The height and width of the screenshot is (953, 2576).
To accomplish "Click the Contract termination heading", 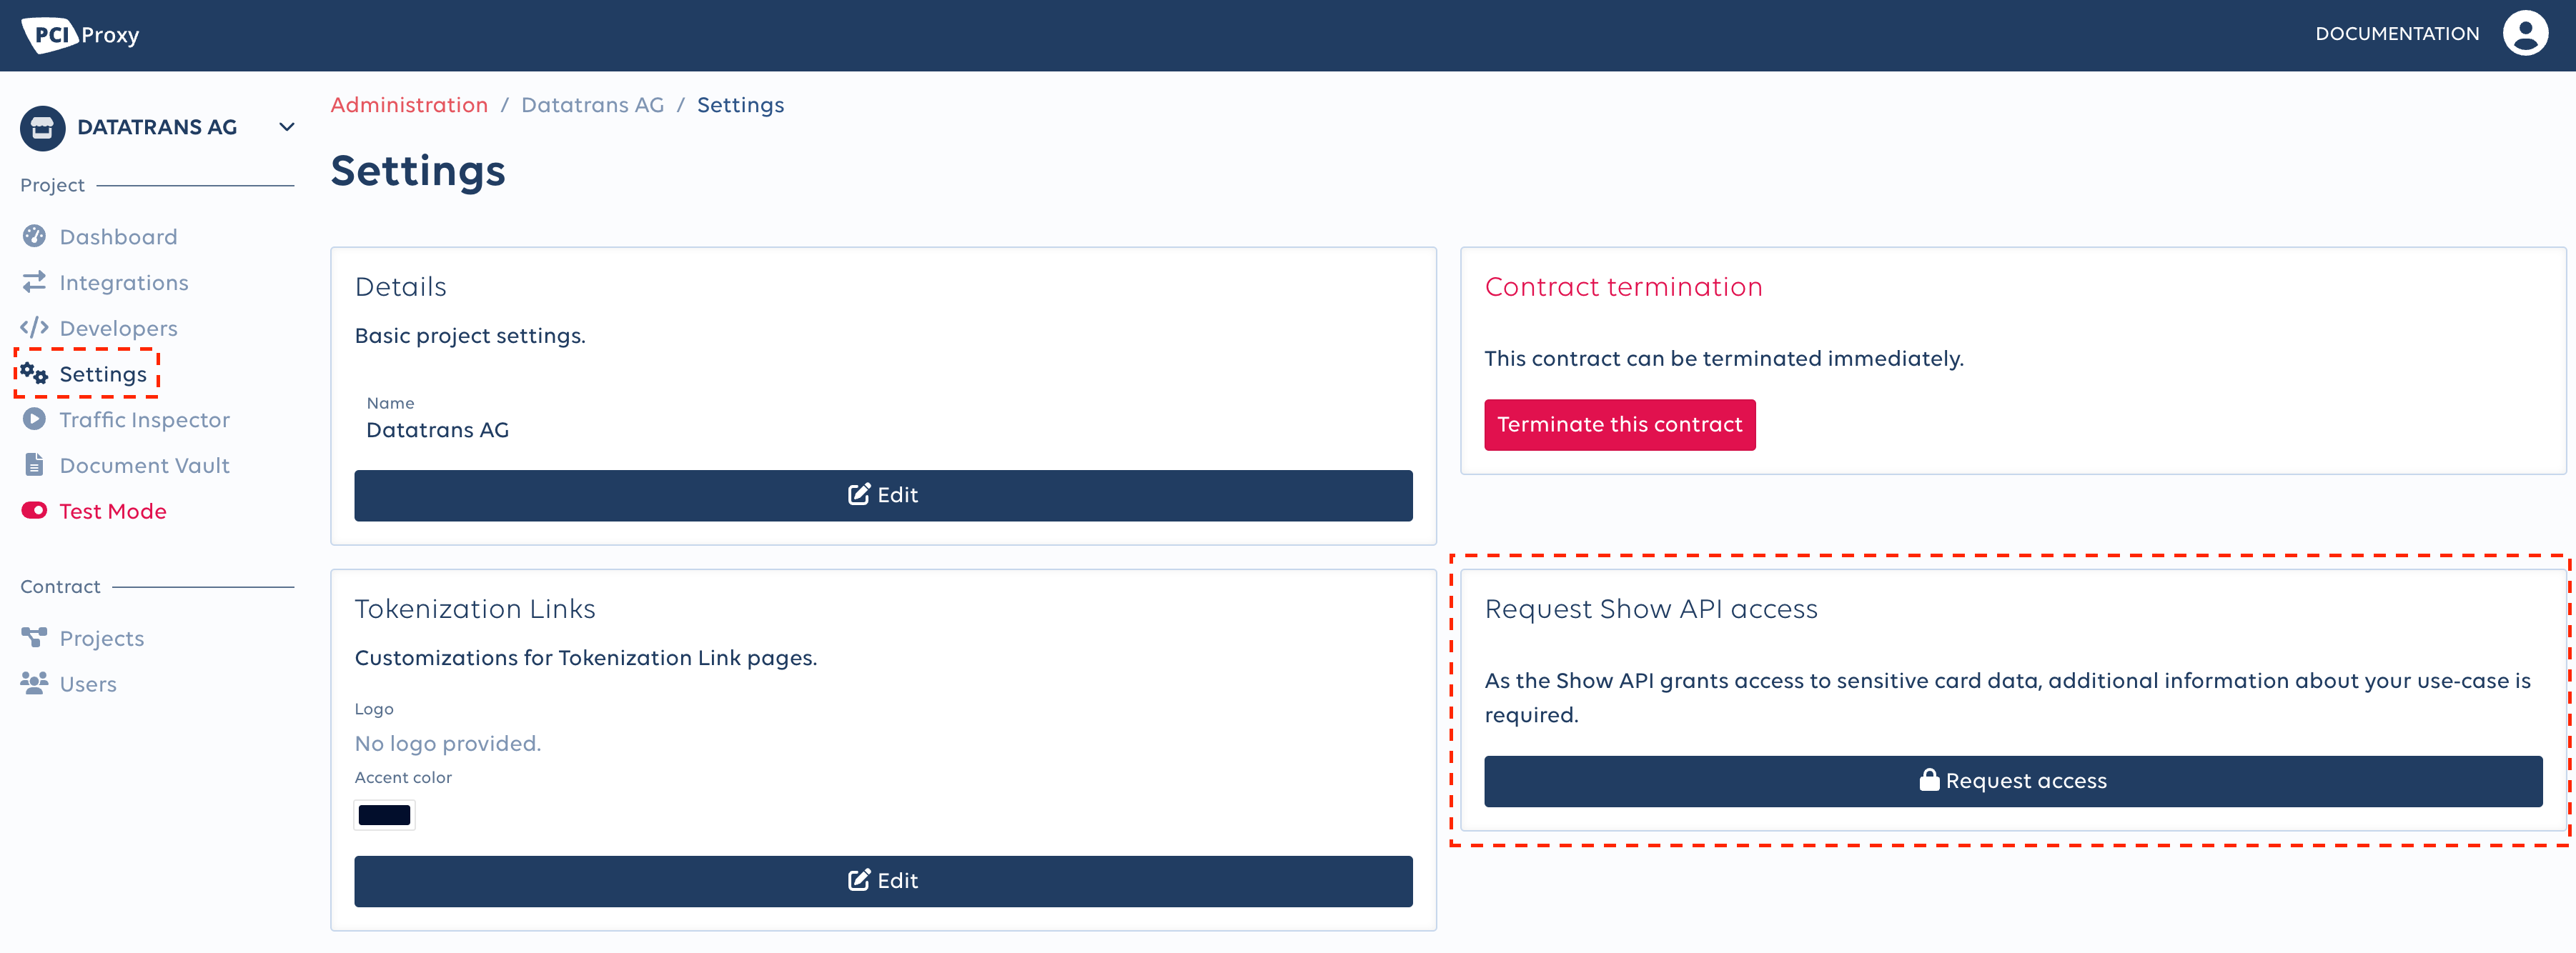I will 1623,287.
